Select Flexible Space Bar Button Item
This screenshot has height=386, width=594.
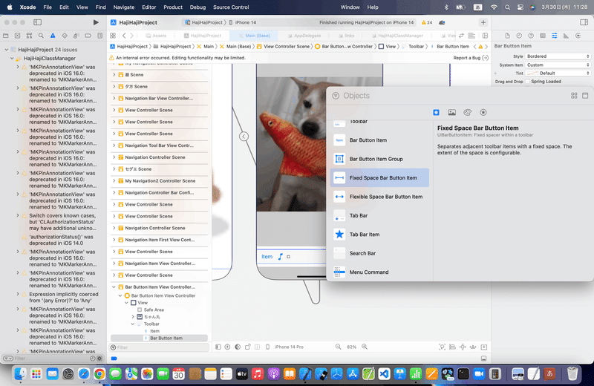[x=379, y=197]
